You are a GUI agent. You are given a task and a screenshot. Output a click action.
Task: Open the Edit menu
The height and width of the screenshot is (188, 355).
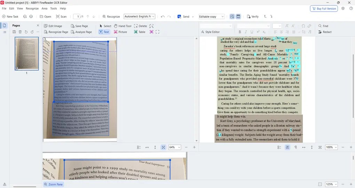tap(11, 8)
